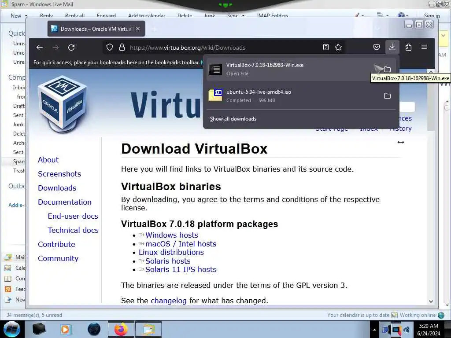Show site security padlock info
This screenshot has width=451, height=338.
click(x=122, y=48)
